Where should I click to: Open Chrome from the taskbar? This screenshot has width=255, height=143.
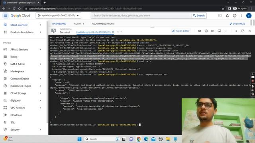tap(139, 139)
